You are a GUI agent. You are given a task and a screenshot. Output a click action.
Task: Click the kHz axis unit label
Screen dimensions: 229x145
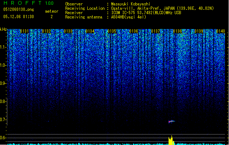[x=3, y=29]
